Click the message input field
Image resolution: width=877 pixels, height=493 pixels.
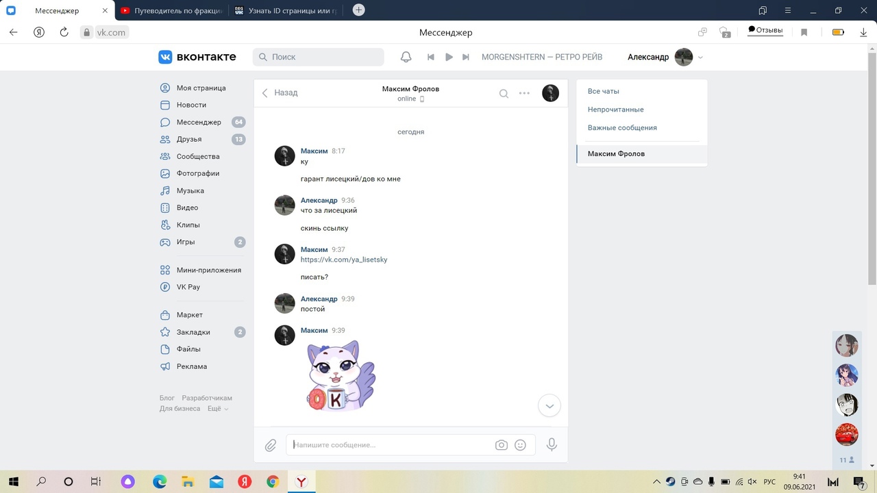click(x=391, y=445)
